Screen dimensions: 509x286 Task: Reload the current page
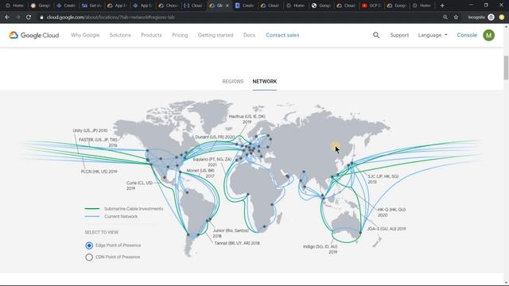29,17
